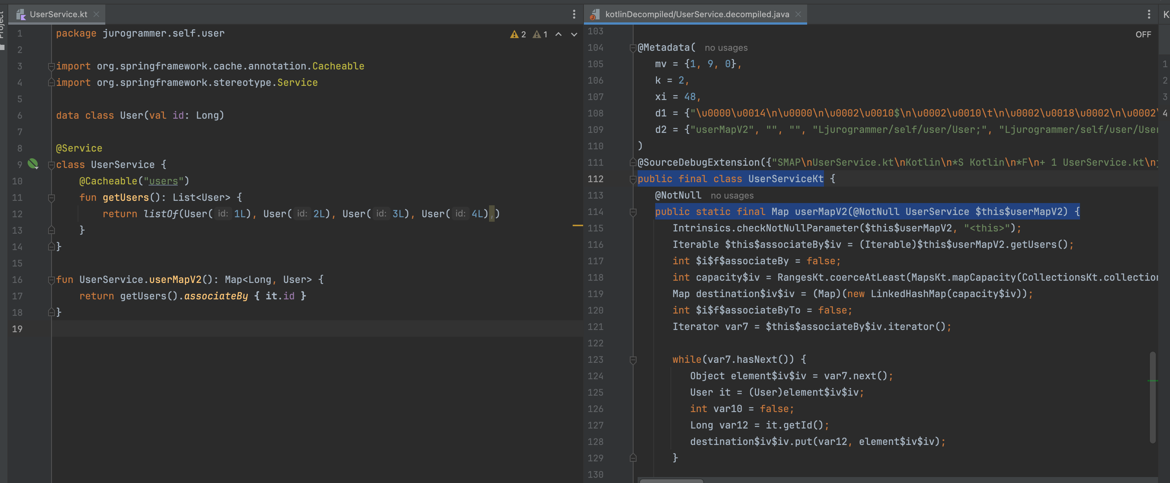Click LinkedHashMap constructor on line 119
This screenshot has width=1170, height=483.
click(x=908, y=294)
